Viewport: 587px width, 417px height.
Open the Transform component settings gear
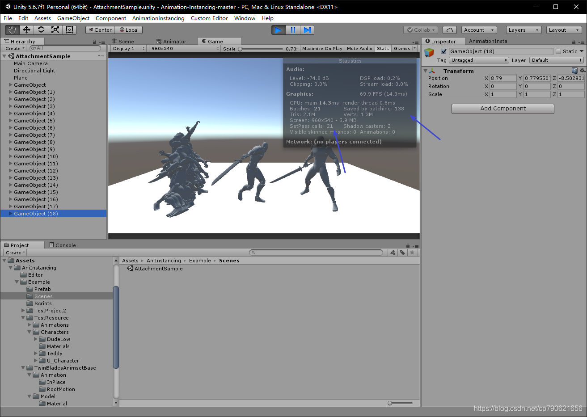point(582,70)
